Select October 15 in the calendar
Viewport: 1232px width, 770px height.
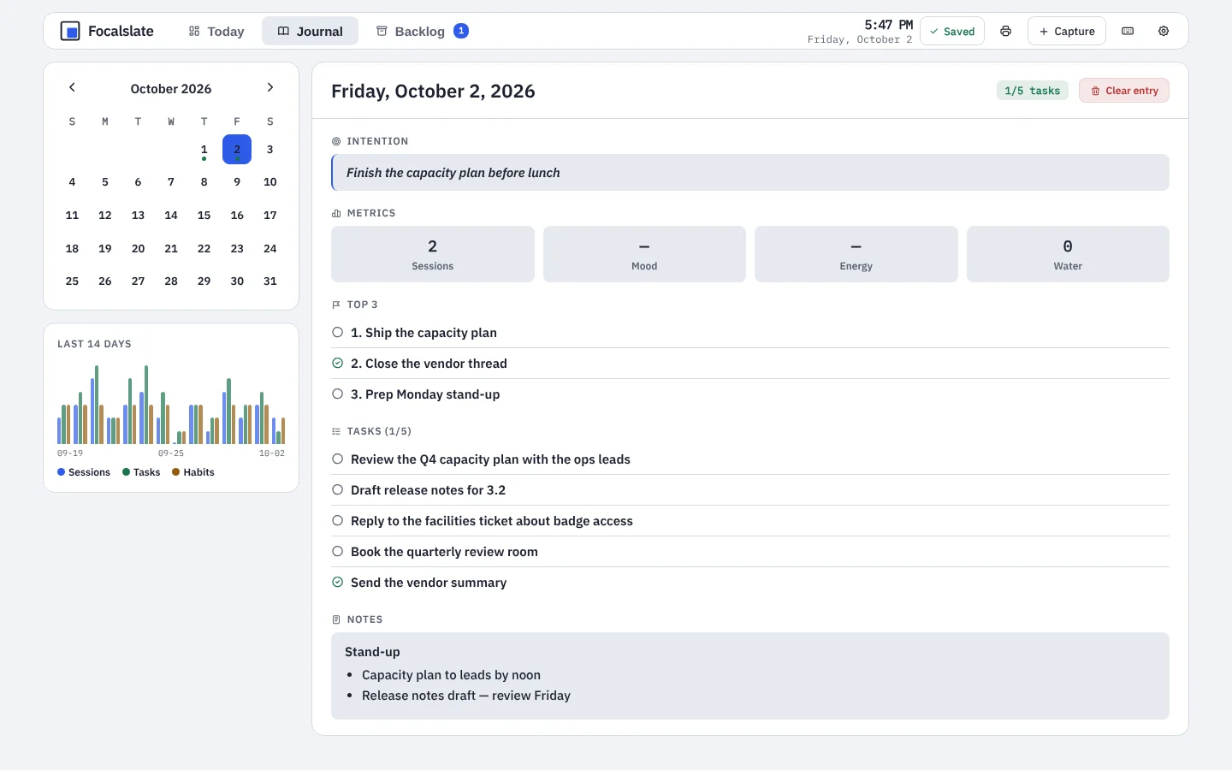[x=204, y=216]
